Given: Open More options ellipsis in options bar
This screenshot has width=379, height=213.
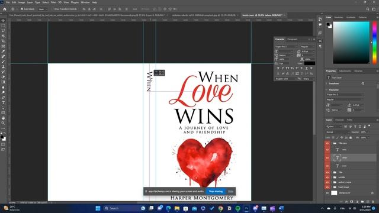Looking at the screenshot, I should (135, 9).
